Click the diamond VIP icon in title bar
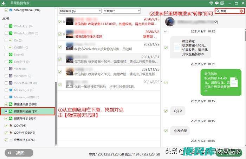Image resolution: width=246 pixels, height=159 pixels. 211,3
